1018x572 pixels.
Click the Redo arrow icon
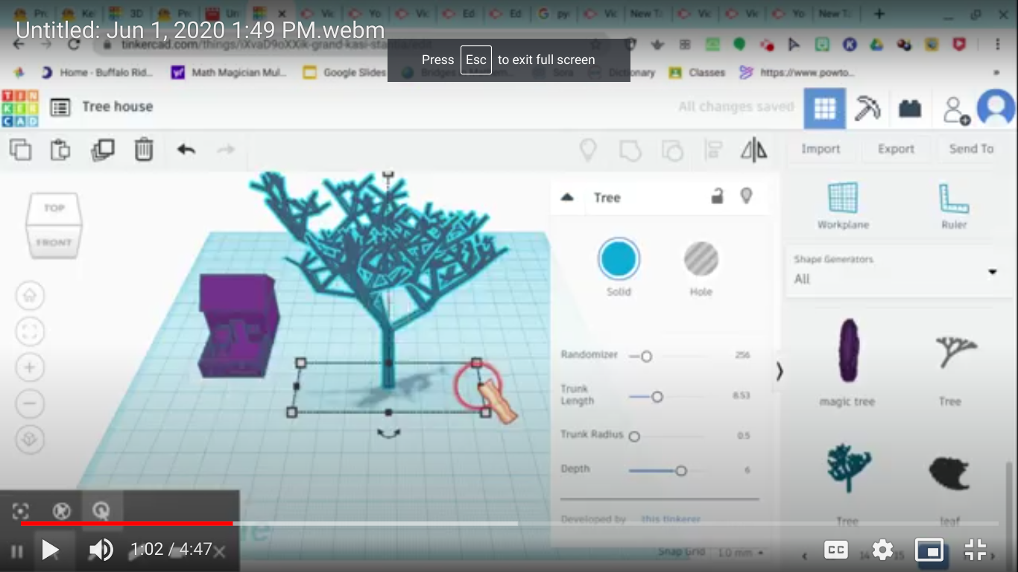point(226,150)
